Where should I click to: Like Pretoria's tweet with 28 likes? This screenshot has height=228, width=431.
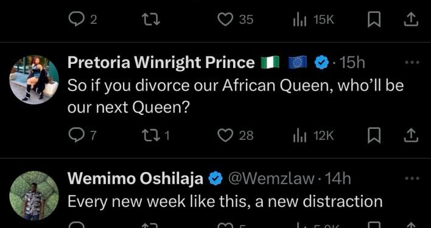tap(236, 136)
